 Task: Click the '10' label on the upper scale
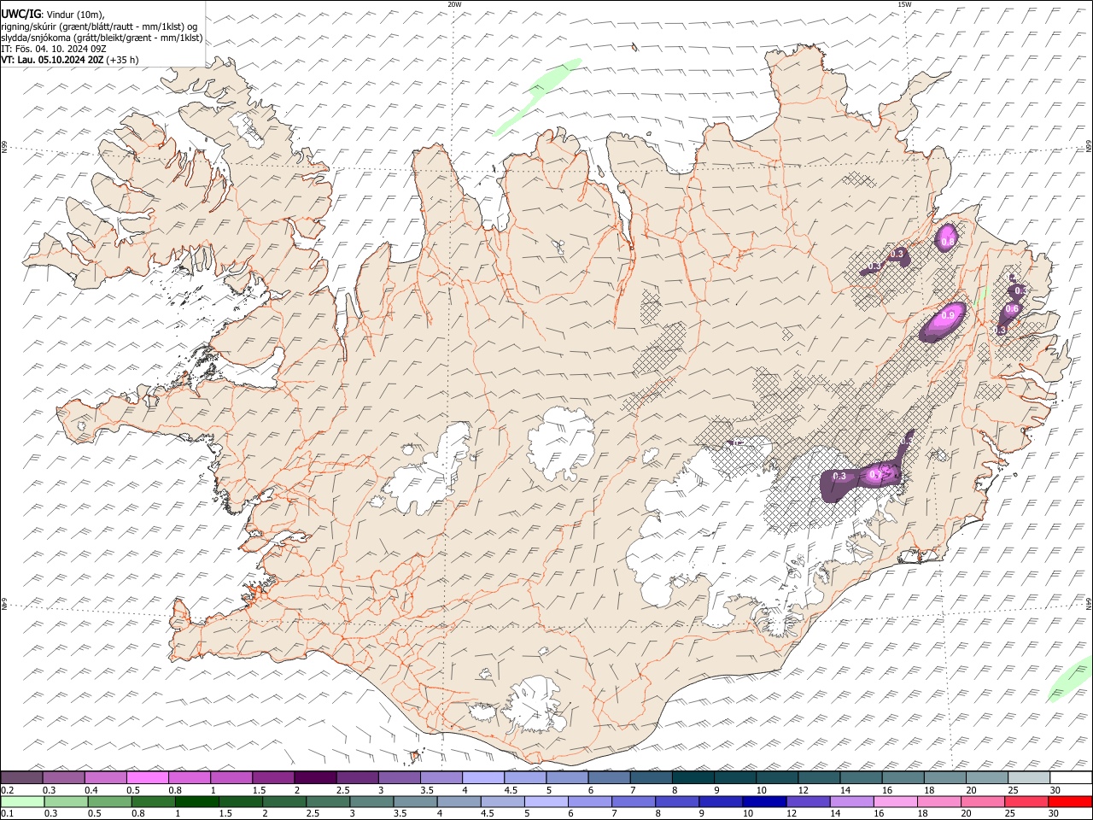tap(761, 790)
